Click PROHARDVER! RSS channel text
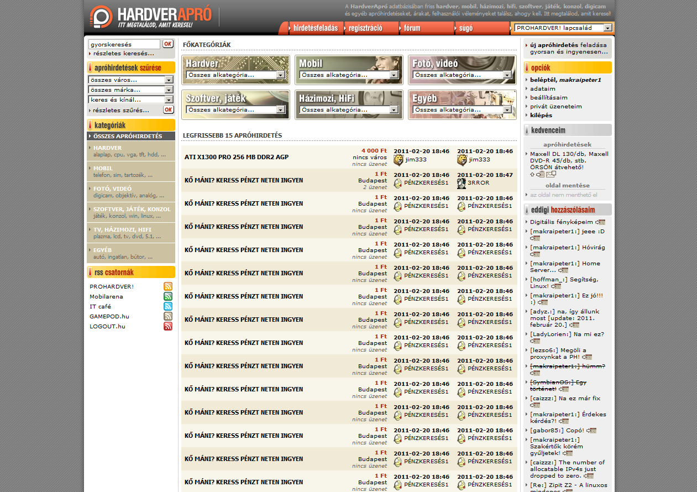Screen dimensions: 697x492 point(112,286)
